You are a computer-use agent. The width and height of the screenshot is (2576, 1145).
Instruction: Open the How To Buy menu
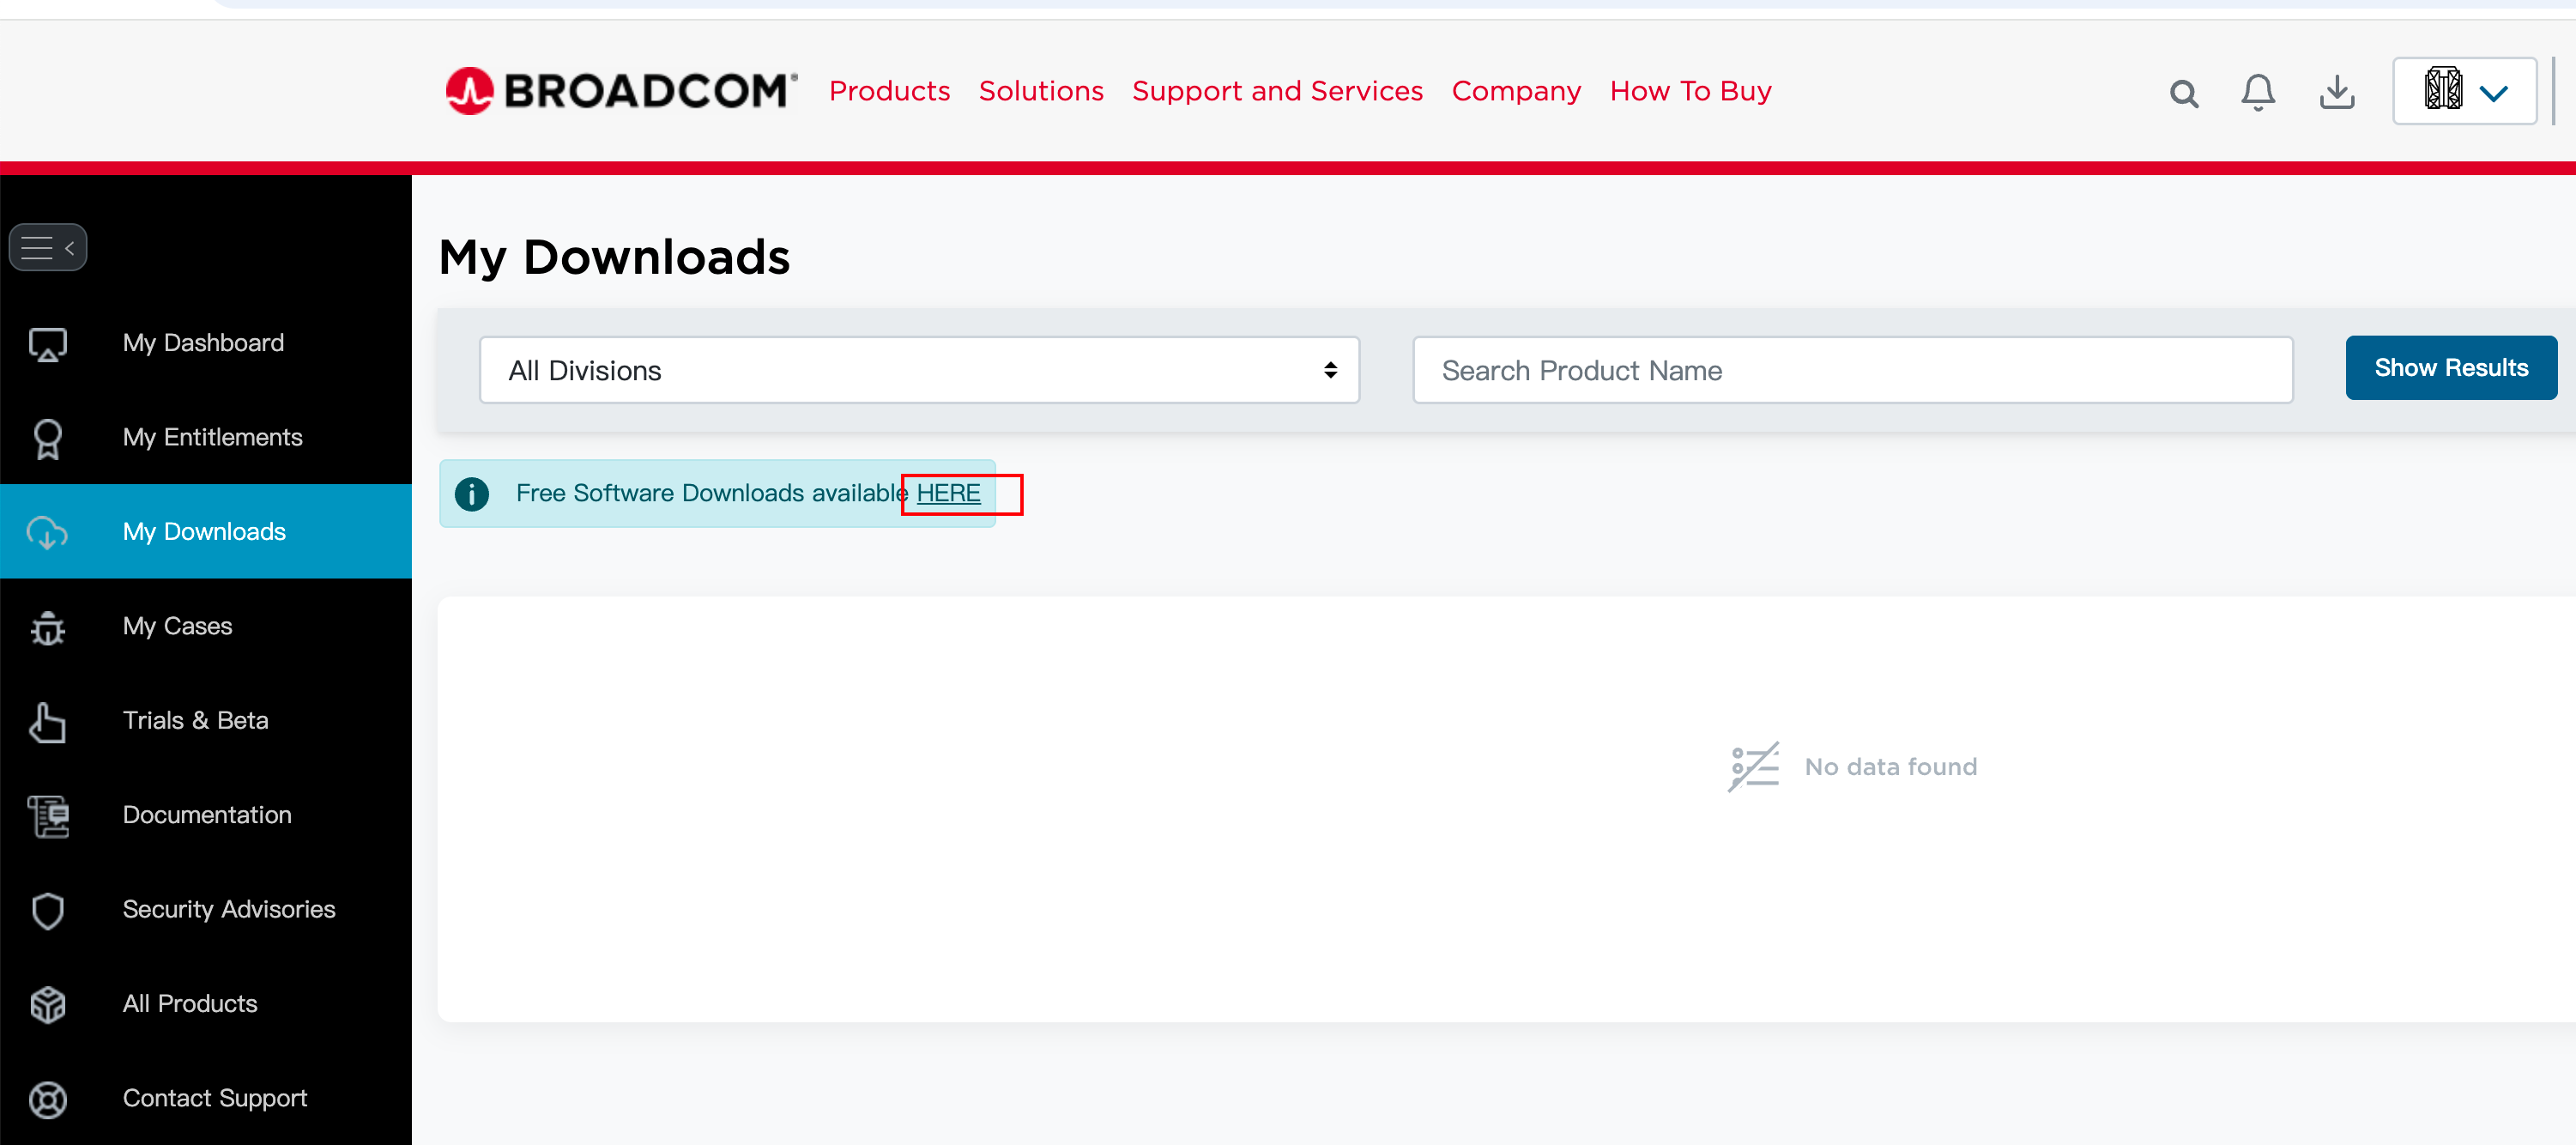pyautogui.click(x=1690, y=91)
